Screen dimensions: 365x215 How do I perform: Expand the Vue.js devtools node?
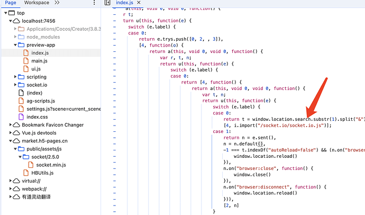click(11, 133)
